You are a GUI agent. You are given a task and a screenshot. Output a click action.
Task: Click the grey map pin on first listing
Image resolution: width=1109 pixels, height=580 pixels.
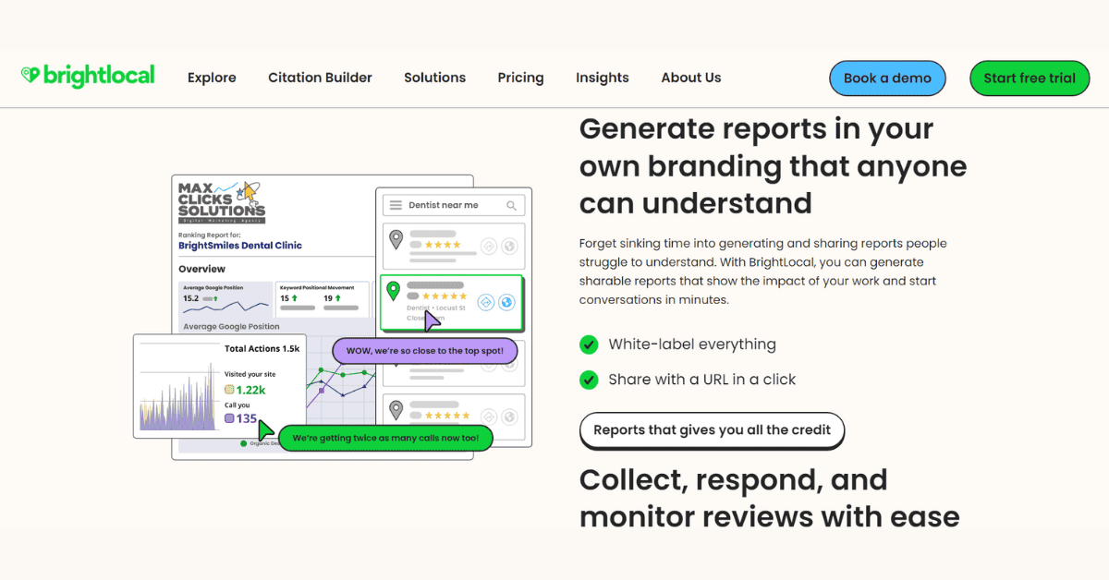tap(396, 240)
